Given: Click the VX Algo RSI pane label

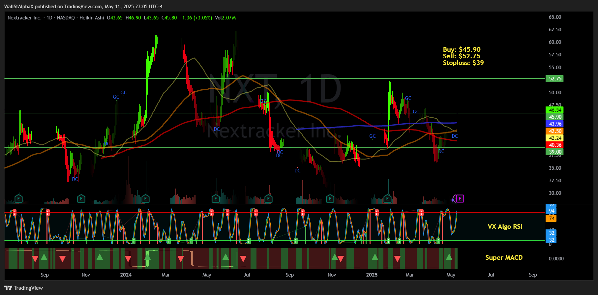Looking at the screenshot, I should (505, 226).
